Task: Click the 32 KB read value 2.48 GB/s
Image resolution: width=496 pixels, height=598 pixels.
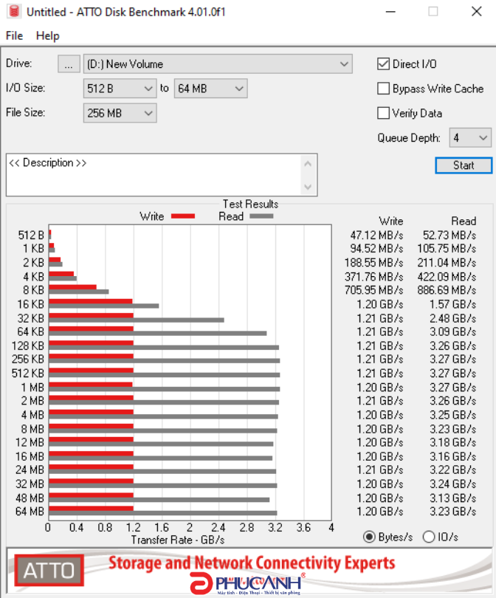Action: tap(453, 318)
